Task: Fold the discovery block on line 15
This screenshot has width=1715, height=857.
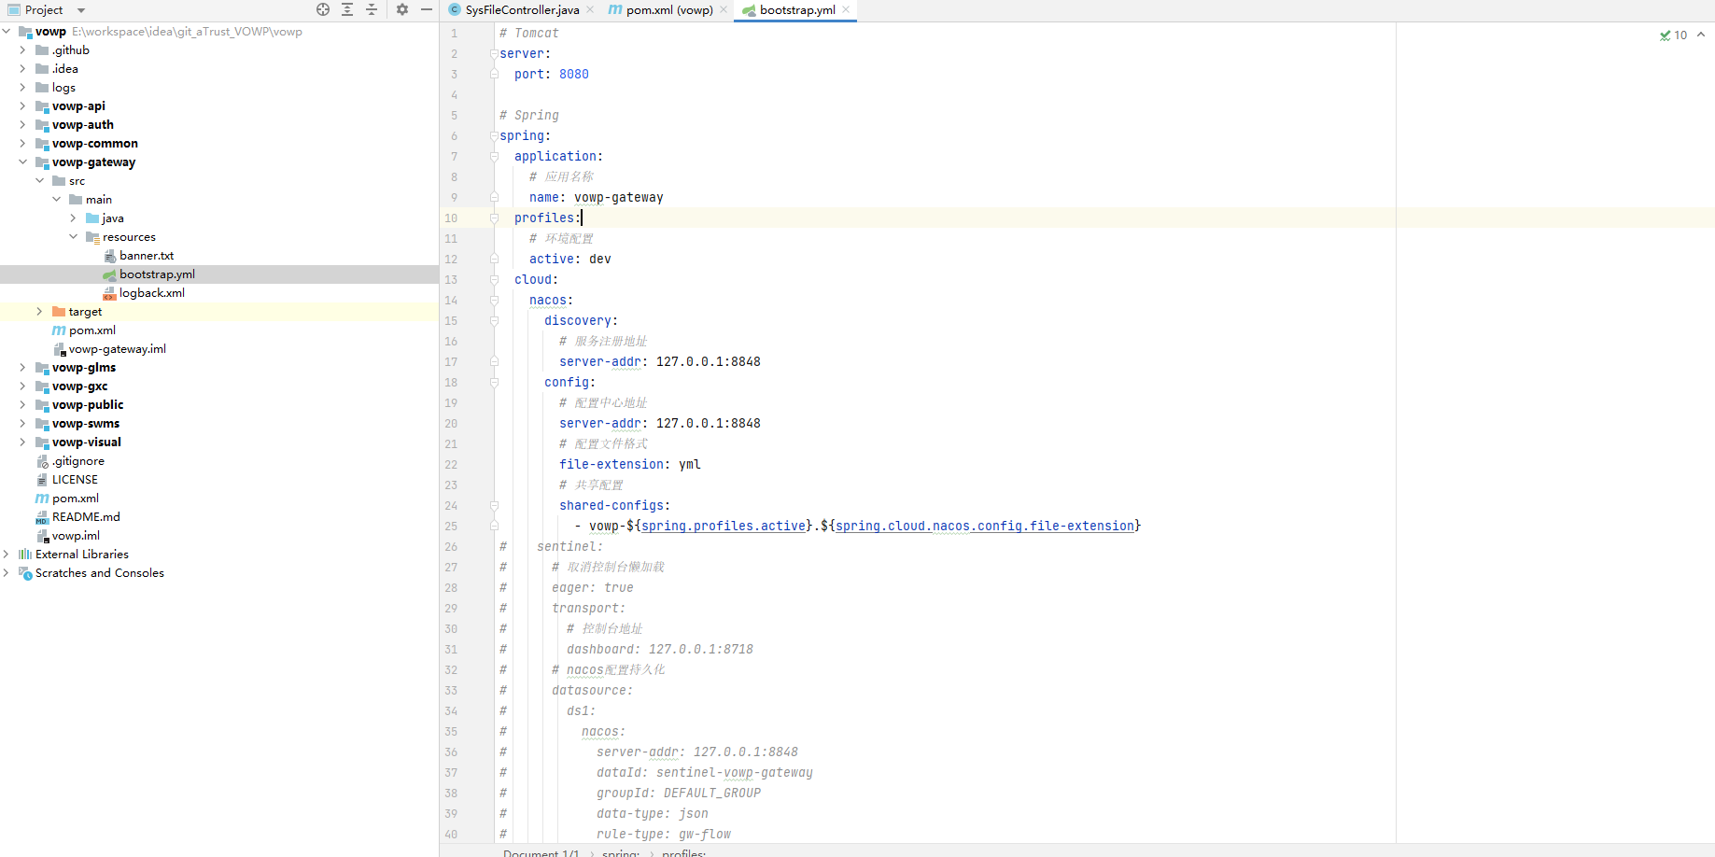Action: click(x=494, y=320)
